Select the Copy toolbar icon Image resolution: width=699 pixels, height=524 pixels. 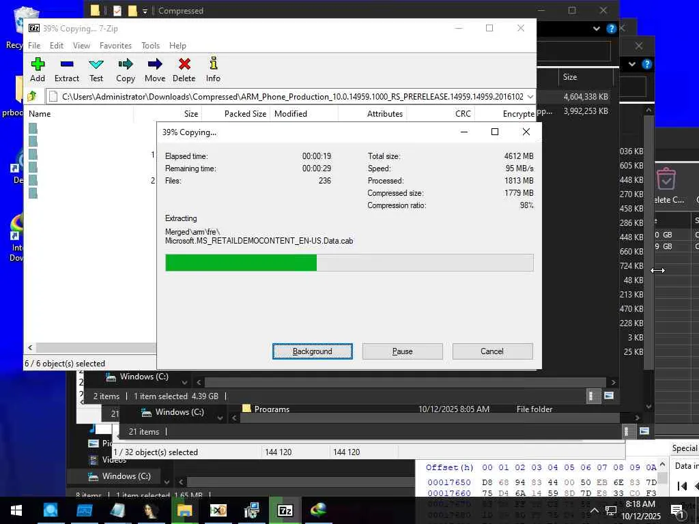(x=126, y=64)
